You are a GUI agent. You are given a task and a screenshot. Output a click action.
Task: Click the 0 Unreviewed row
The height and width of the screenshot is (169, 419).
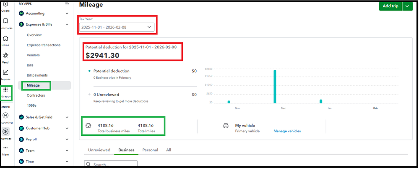[x=143, y=95]
